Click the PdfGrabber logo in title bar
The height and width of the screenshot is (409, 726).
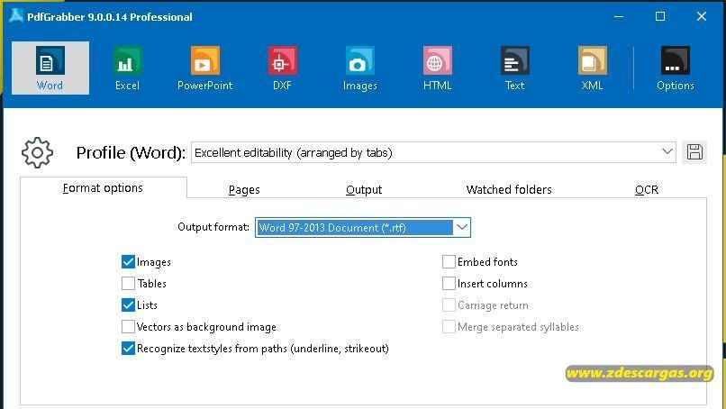pos(15,15)
